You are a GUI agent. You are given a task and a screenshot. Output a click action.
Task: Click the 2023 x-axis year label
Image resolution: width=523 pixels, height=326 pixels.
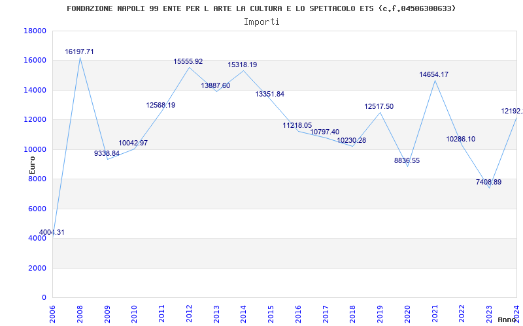pyautogui.click(x=489, y=314)
